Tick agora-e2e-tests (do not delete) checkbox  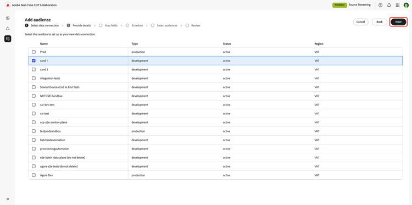[34, 167]
